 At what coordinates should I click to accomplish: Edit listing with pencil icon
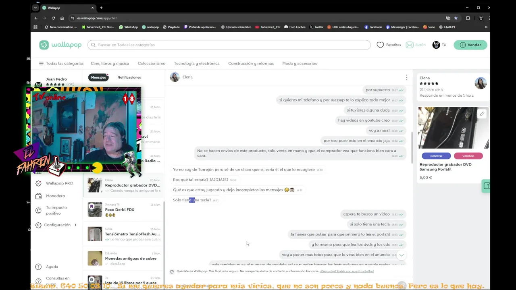click(482, 114)
